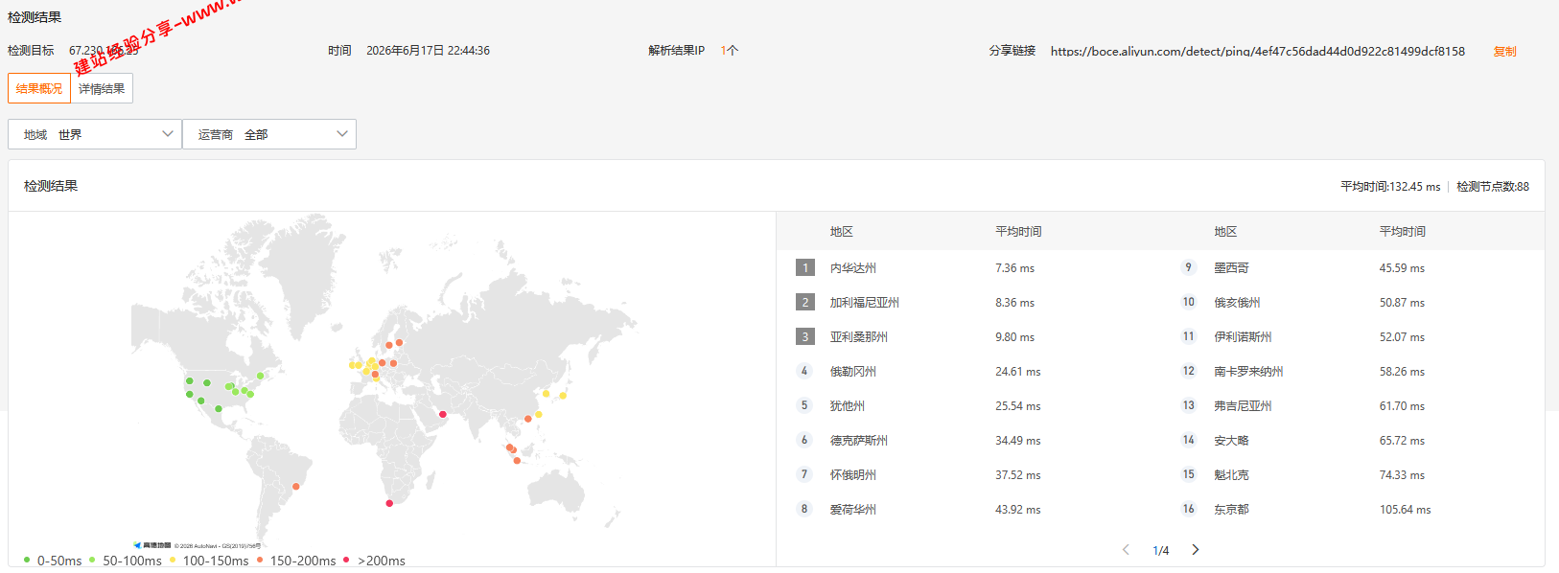Select the 弗吉尼亚州 region row
The height and width of the screenshot is (573, 1559).
(1352, 405)
